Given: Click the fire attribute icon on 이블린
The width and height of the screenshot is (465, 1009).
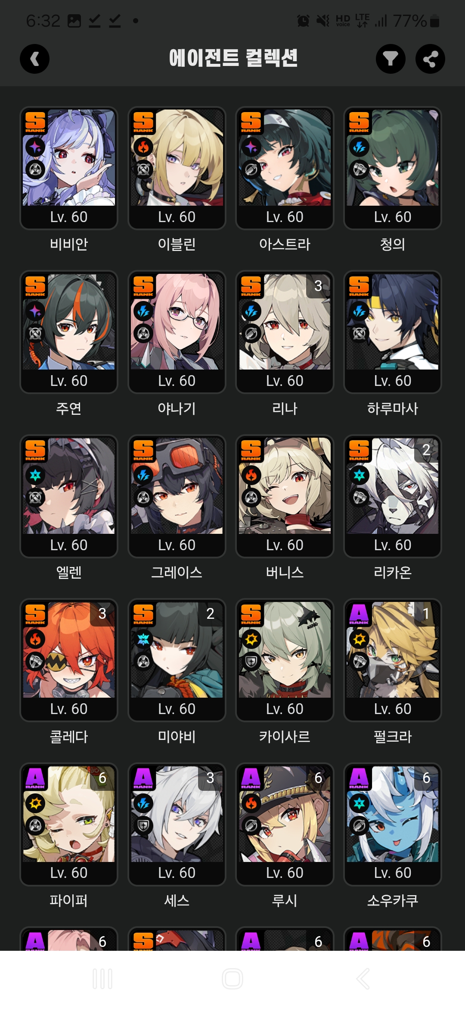Looking at the screenshot, I should [x=143, y=147].
